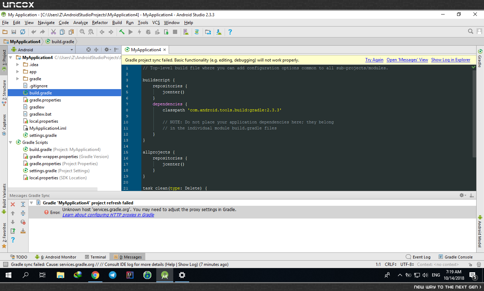This screenshot has width=484, height=291.
Task: Click the Stop square icon
Action: [x=175, y=32]
